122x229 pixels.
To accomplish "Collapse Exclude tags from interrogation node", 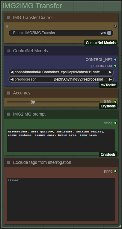I will [x=9, y=162].
